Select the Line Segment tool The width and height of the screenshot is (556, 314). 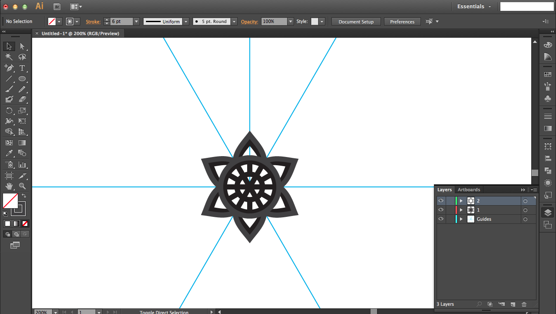pyautogui.click(x=9, y=78)
